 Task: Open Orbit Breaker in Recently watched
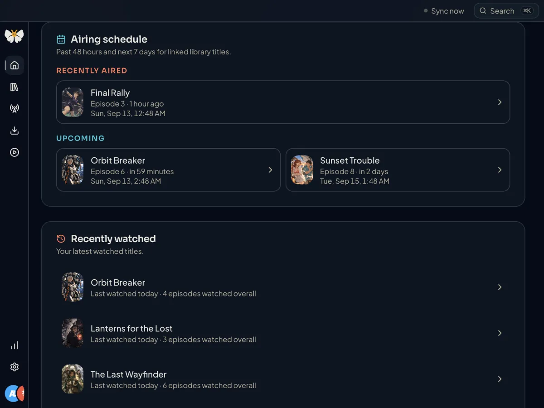(x=283, y=287)
